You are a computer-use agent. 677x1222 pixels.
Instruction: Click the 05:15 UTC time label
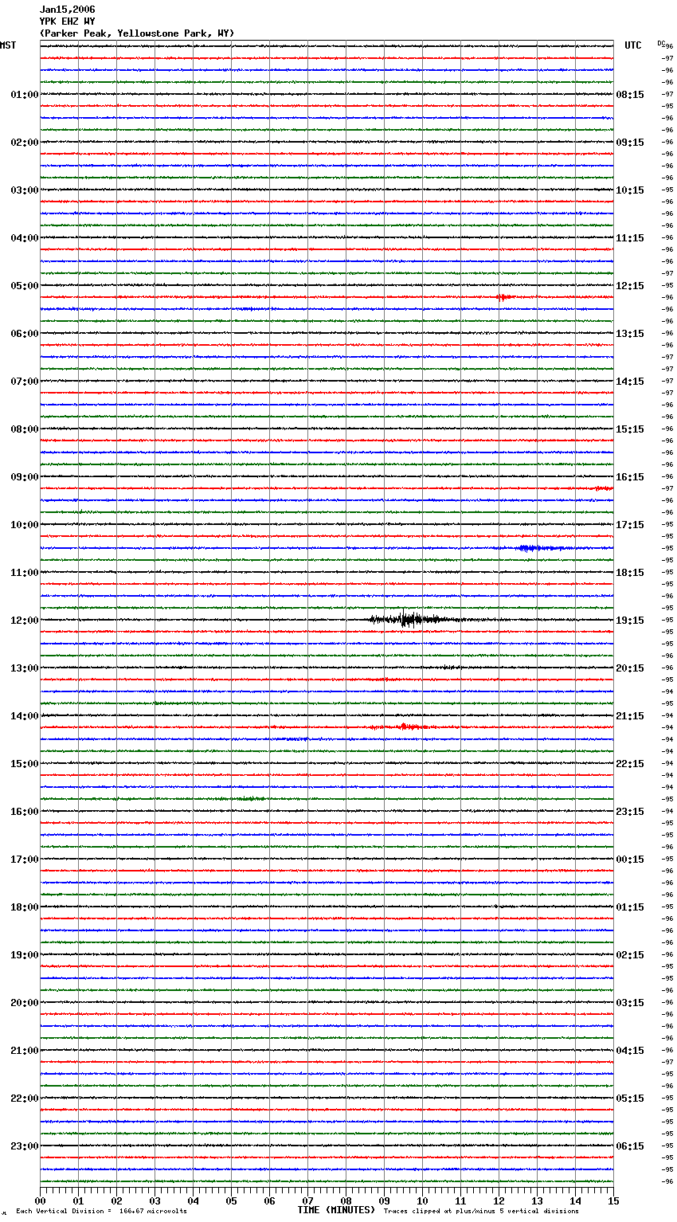pyautogui.click(x=630, y=1099)
